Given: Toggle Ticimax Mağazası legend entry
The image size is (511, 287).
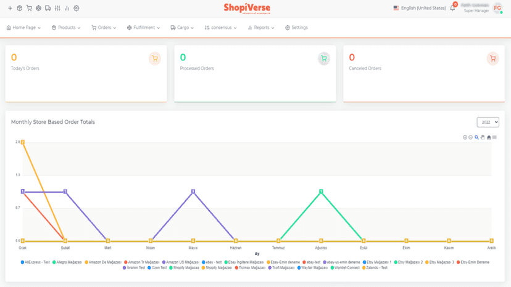Looking at the screenshot, I should click(x=250, y=268).
